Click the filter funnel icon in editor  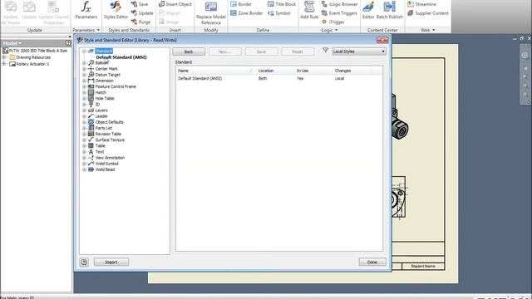[325, 51]
